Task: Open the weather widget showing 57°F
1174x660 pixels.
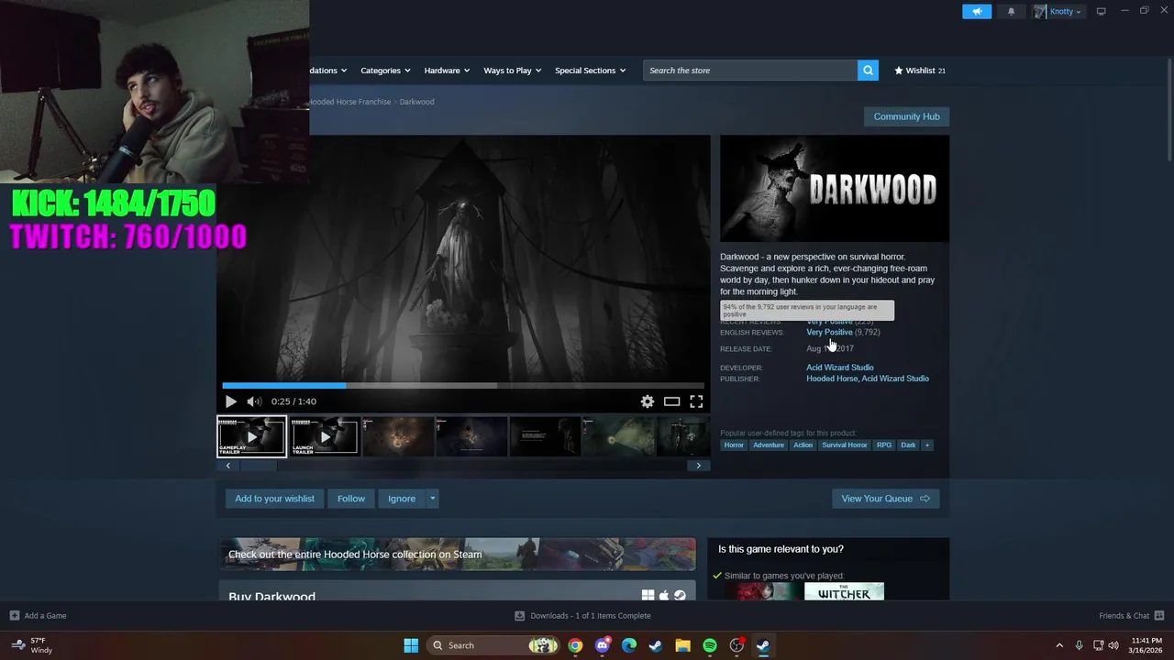Action: pos(32,645)
